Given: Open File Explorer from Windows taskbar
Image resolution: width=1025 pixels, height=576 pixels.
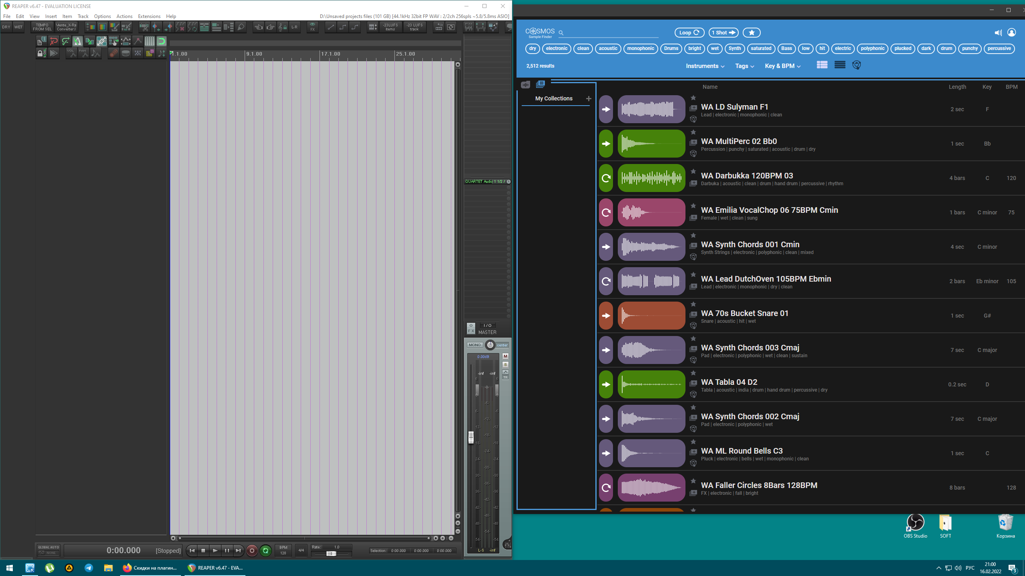Looking at the screenshot, I should tap(108, 568).
